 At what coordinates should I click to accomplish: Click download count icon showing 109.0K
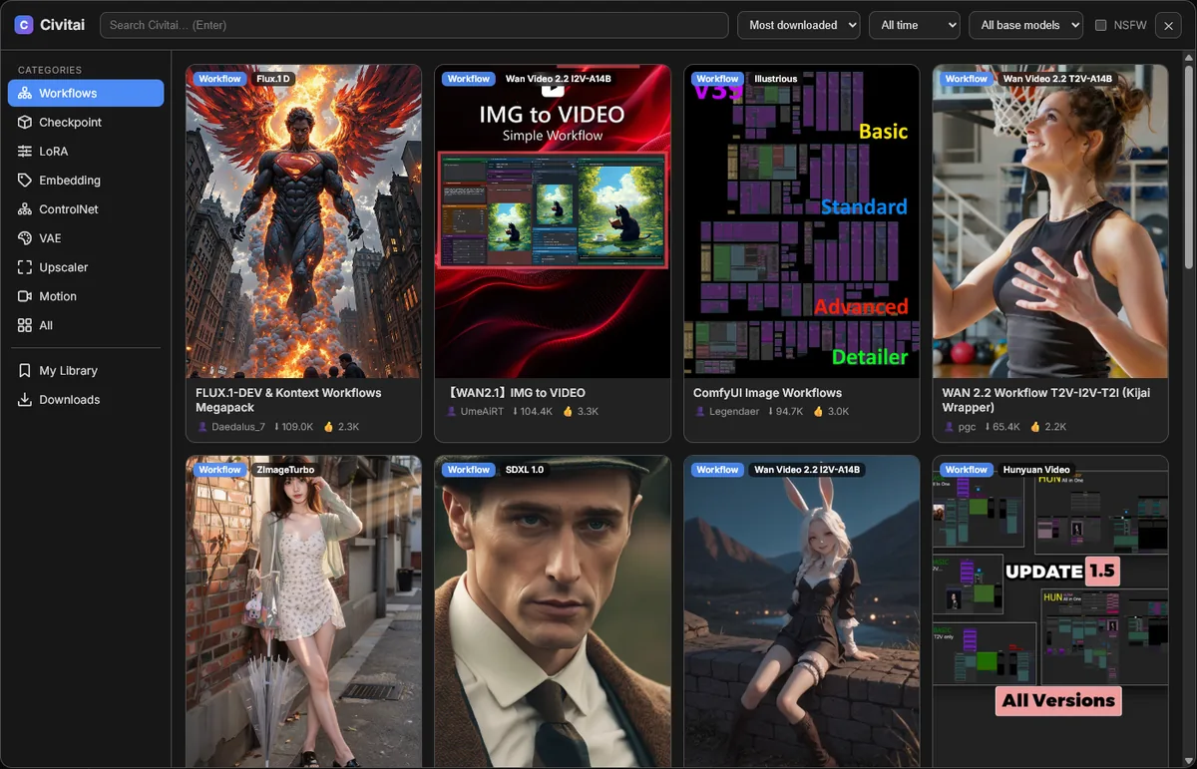click(276, 427)
